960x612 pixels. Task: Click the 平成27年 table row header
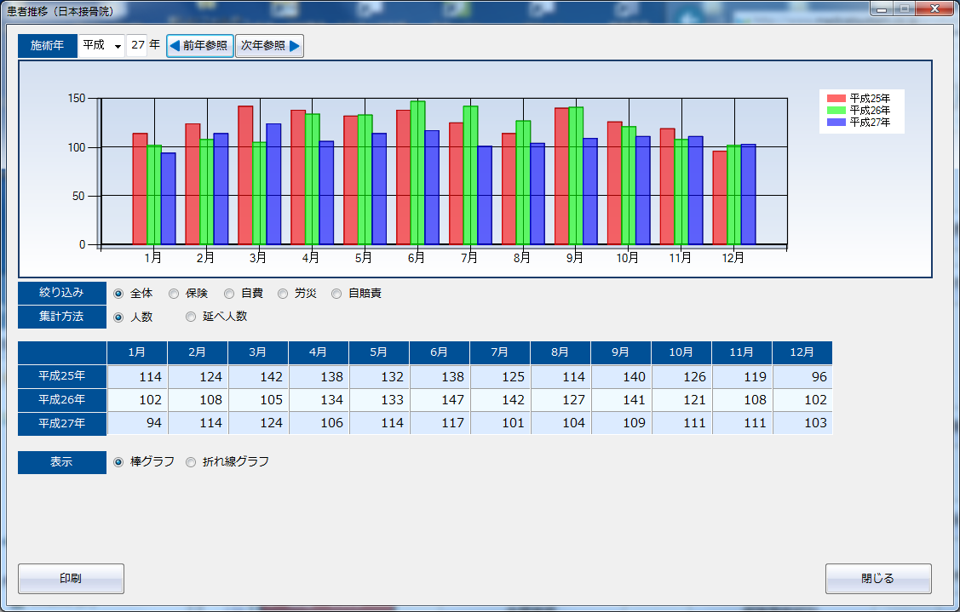(62, 423)
